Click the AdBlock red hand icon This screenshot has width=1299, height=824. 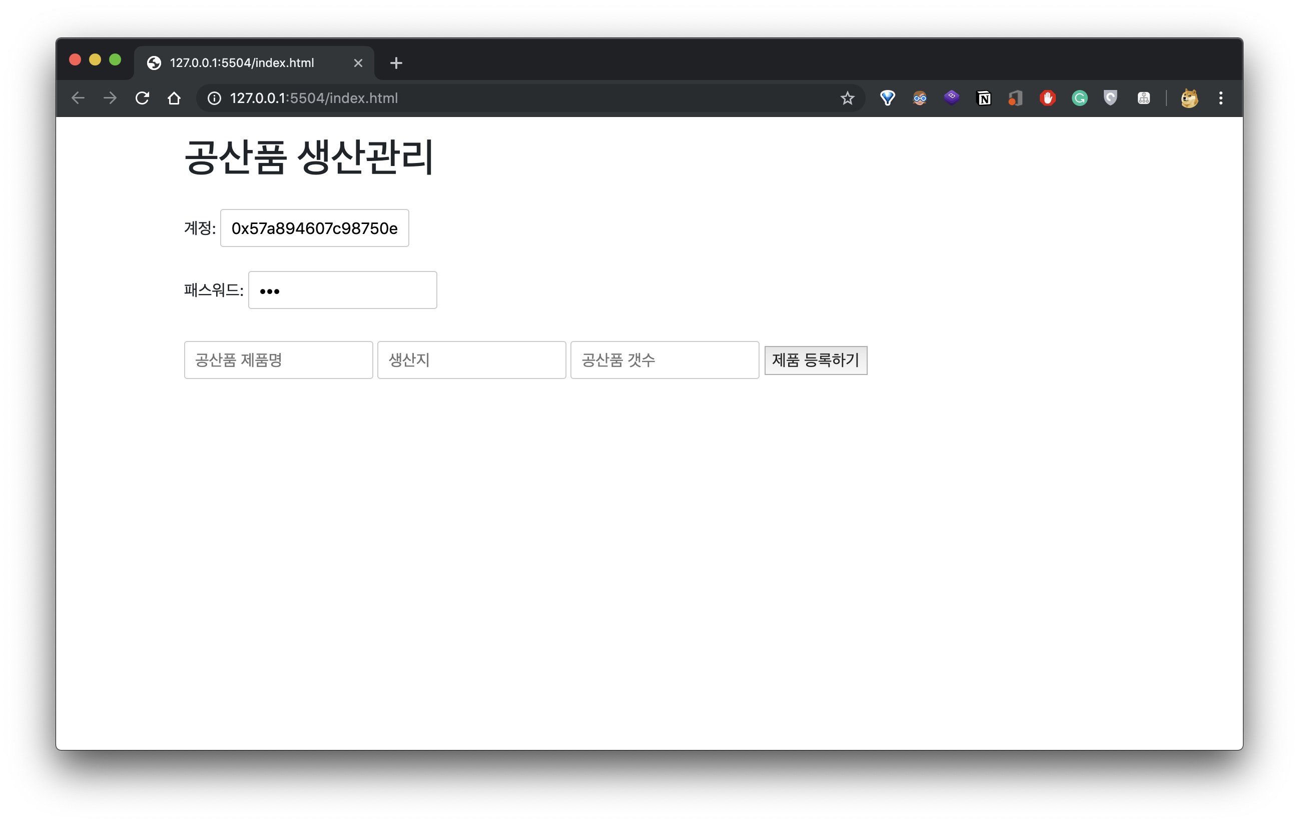tap(1047, 98)
